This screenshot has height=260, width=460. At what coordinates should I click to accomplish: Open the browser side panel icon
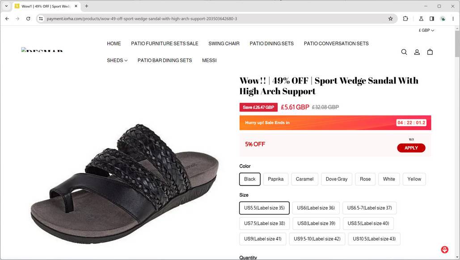pos(432,19)
